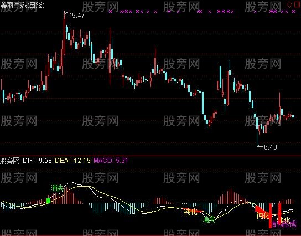Select the chart title 美丽生态(日线)

point(22,5)
